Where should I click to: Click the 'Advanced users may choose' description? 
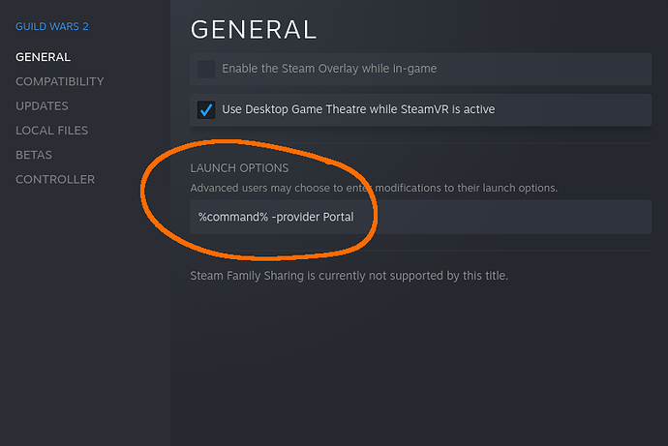[x=374, y=188]
